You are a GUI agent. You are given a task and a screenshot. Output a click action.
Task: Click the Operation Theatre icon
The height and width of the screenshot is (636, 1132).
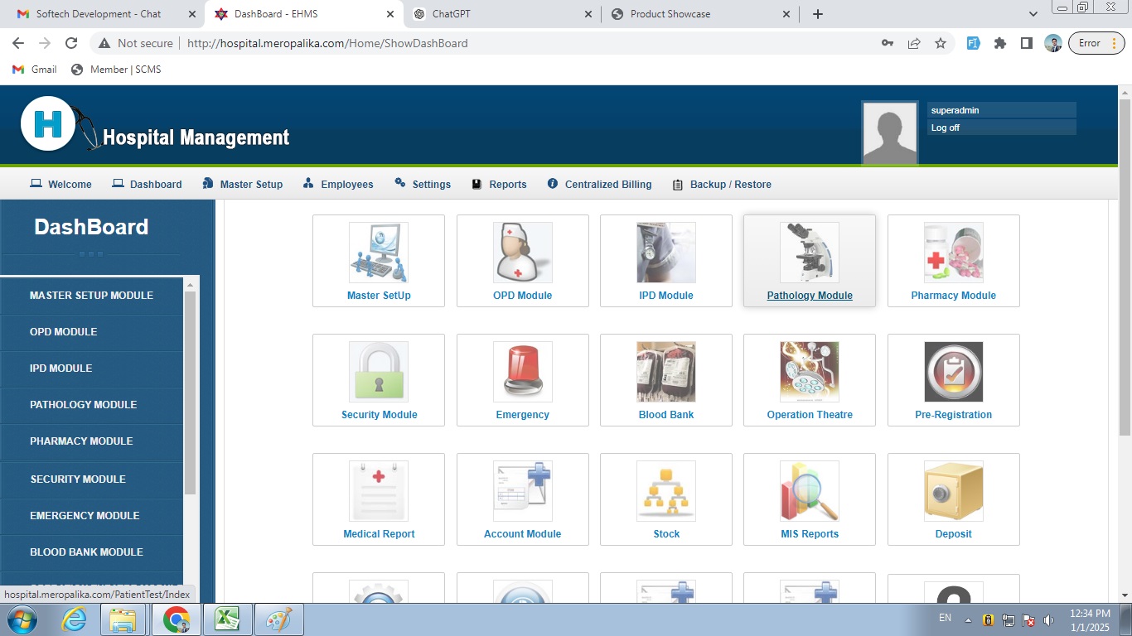click(810, 372)
